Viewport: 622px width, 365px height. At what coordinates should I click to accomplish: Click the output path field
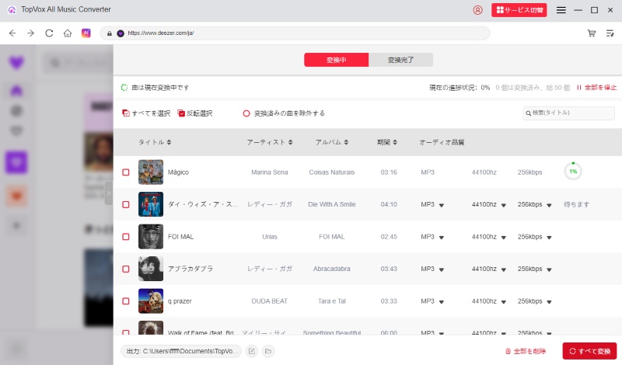point(181,351)
